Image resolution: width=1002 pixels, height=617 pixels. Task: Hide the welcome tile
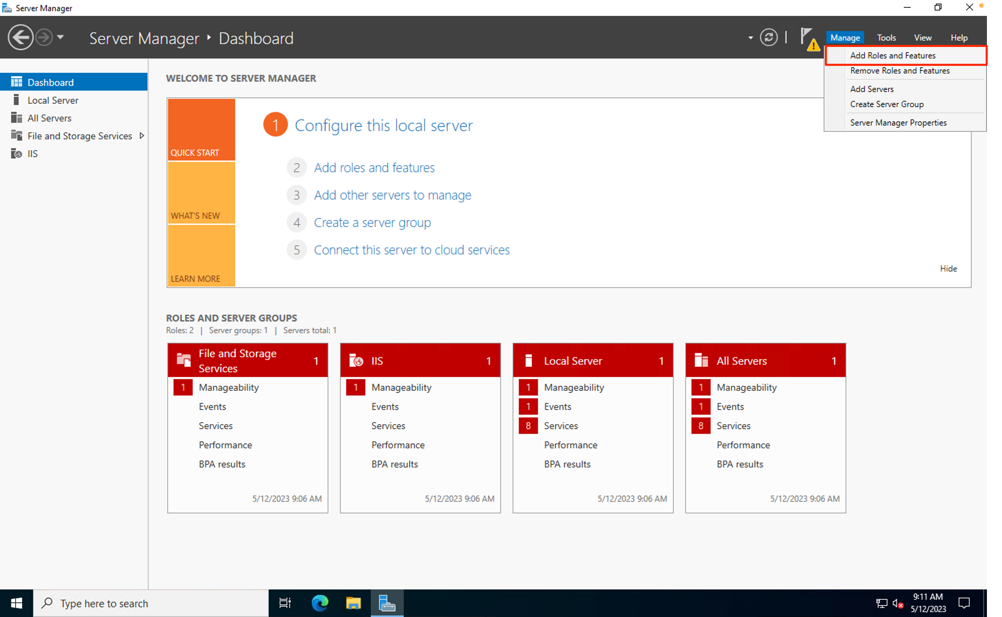tap(948, 268)
